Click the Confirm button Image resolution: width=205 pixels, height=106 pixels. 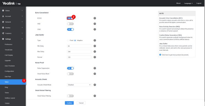(69, 103)
